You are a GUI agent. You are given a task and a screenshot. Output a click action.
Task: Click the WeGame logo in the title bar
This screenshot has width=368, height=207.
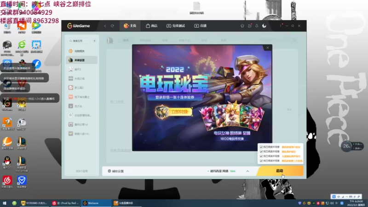pyautogui.click(x=78, y=26)
